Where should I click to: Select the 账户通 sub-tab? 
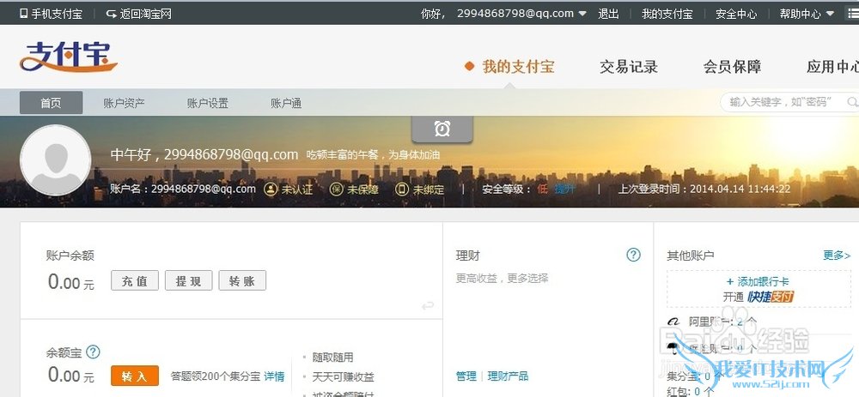[x=286, y=103]
